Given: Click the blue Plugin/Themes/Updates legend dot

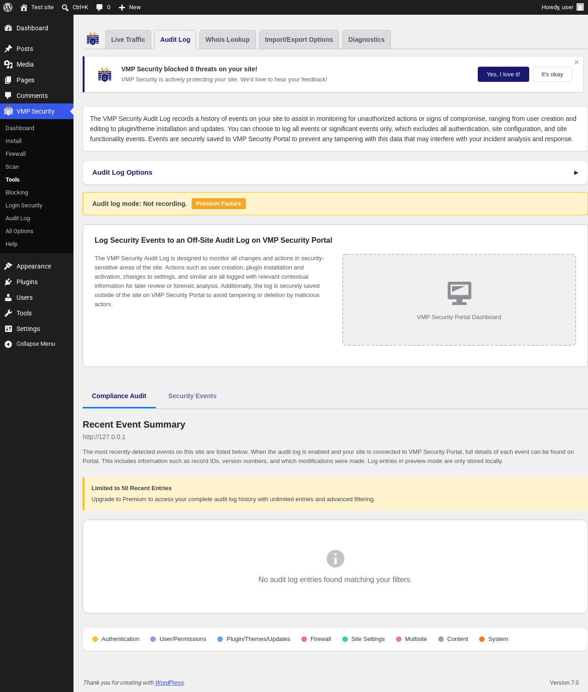Looking at the screenshot, I should 220,639.
